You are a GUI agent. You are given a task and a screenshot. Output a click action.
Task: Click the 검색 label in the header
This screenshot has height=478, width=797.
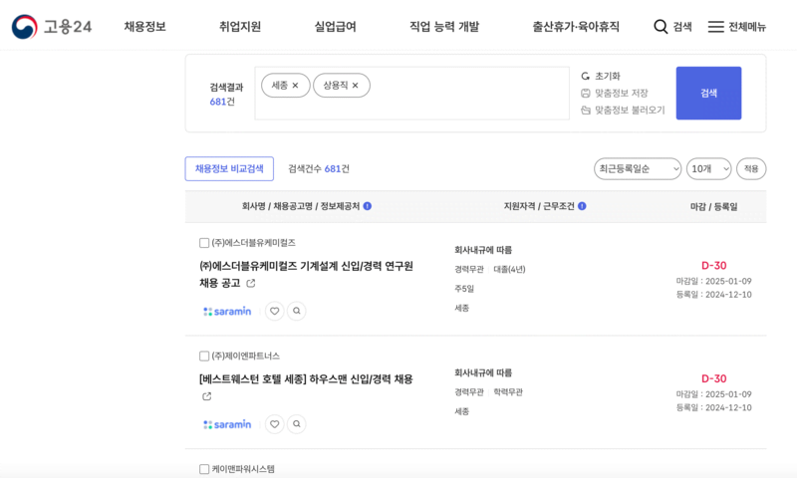(682, 27)
